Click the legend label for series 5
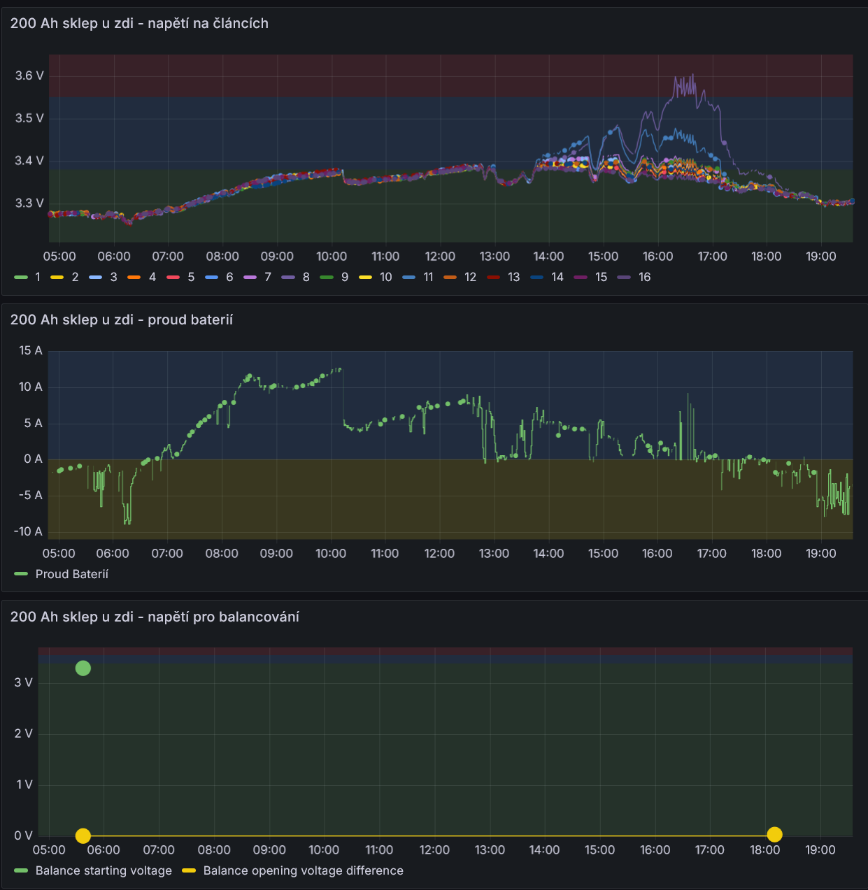The width and height of the screenshot is (868, 890). point(191,277)
